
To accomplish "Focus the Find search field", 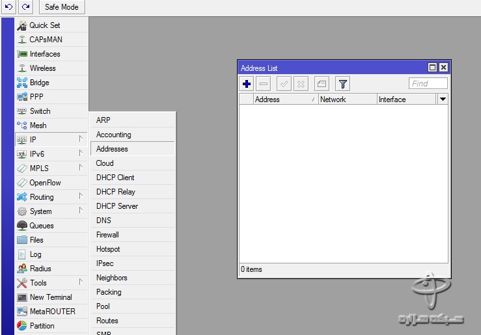I will (x=428, y=83).
